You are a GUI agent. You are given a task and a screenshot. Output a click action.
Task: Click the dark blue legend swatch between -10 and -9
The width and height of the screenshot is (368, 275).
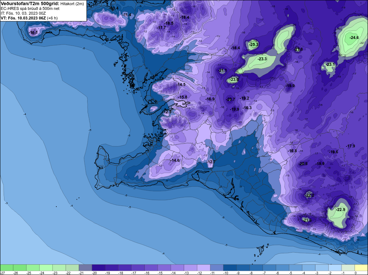pos(230,268)
